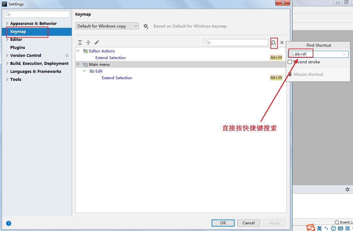Open Find Actions by Shortcut icon
The image size is (353, 231).
274,42
